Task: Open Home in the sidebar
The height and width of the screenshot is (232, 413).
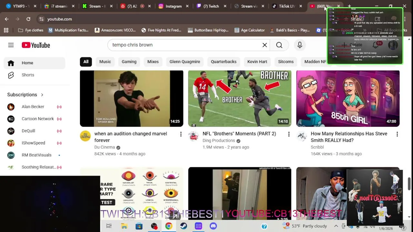Action: pos(35,63)
